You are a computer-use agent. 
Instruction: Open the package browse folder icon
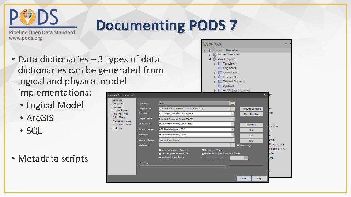pos(233,103)
